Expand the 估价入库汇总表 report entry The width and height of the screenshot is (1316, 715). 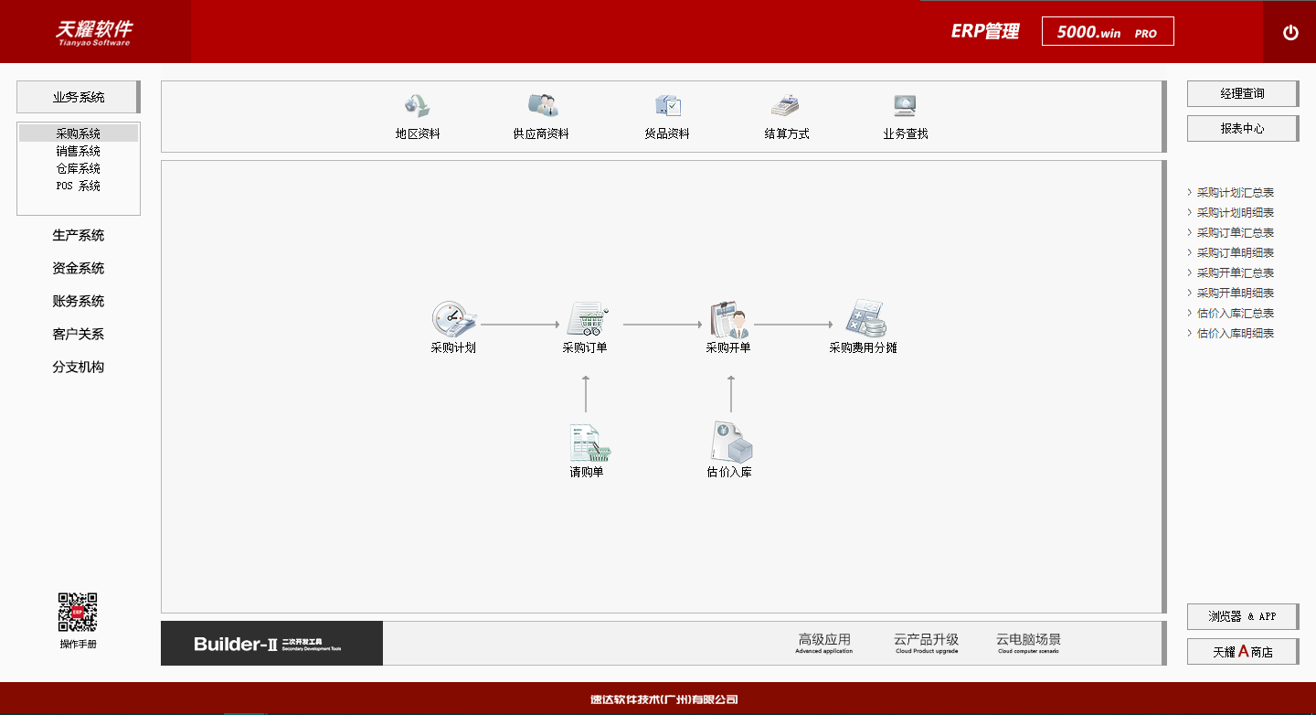pyautogui.click(x=1234, y=313)
